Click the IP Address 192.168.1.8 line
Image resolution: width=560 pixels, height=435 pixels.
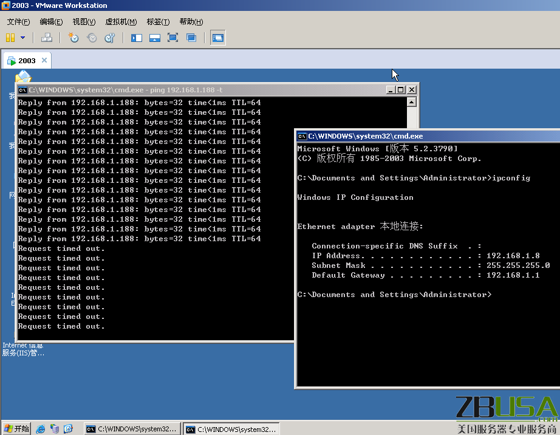pyautogui.click(x=425, y=256)
